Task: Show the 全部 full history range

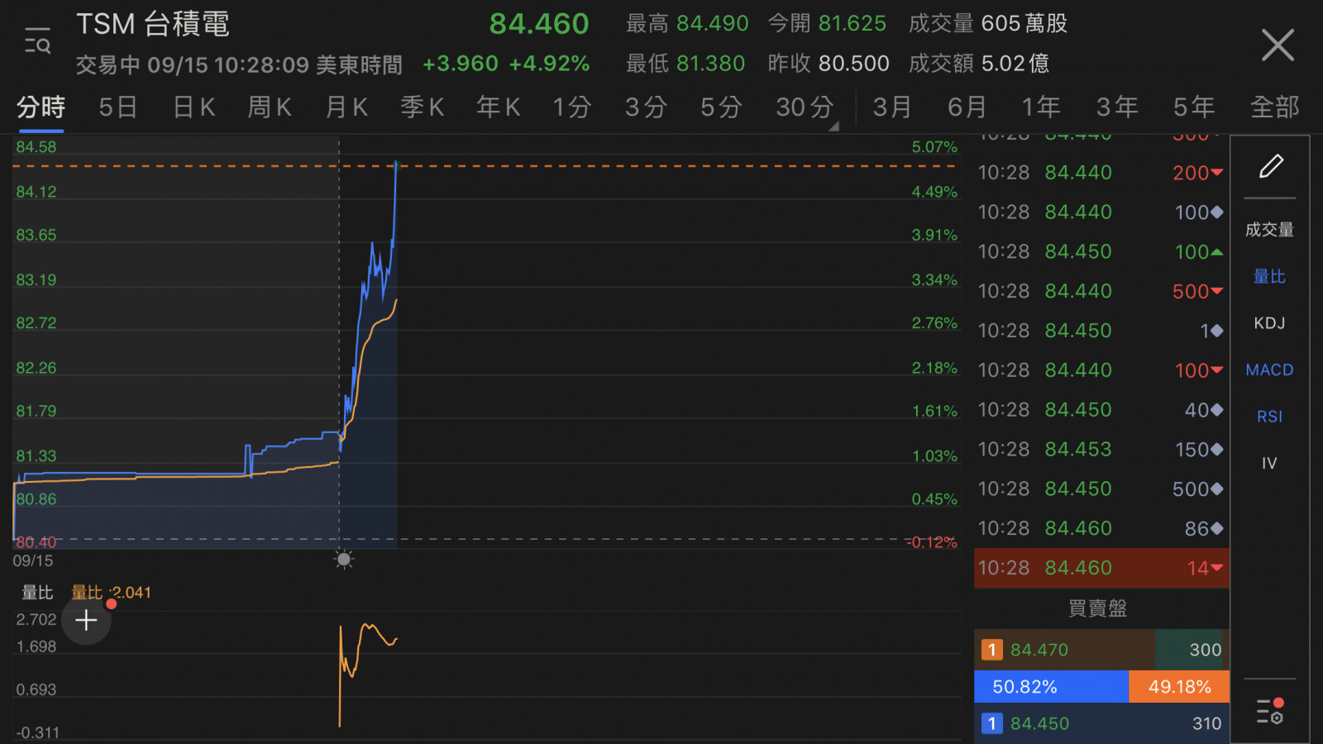Action: [x=1275, y=107]
